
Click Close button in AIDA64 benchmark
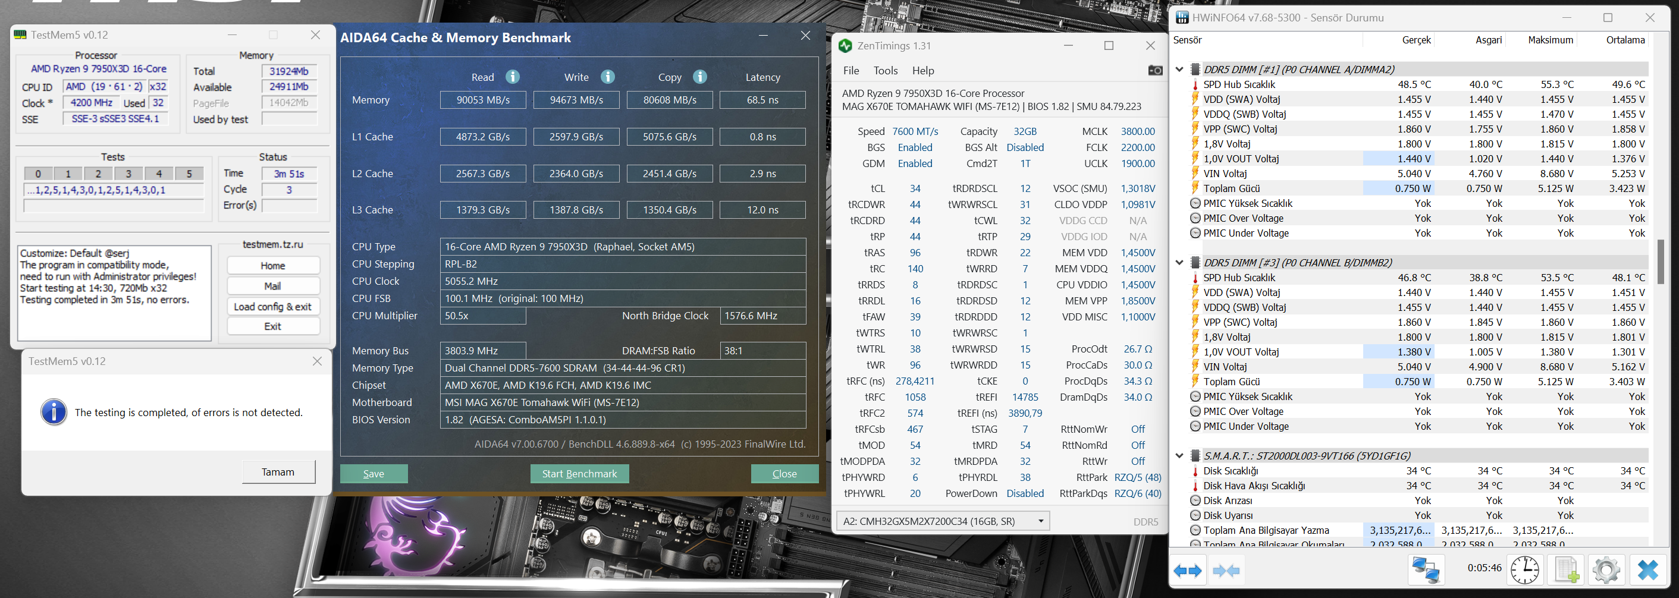point(784,474)
